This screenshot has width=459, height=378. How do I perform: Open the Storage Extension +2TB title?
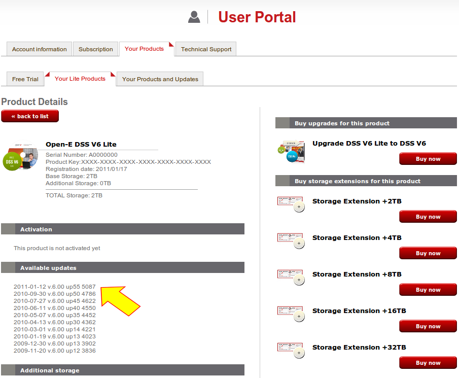tap(357, 201)
